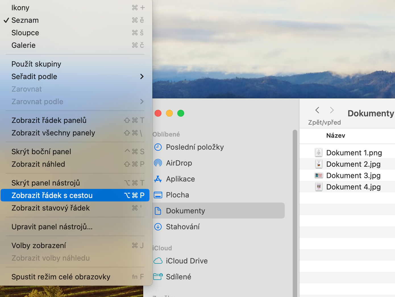
Task: Sort by the Název column header
Action: tap(336, 136)
